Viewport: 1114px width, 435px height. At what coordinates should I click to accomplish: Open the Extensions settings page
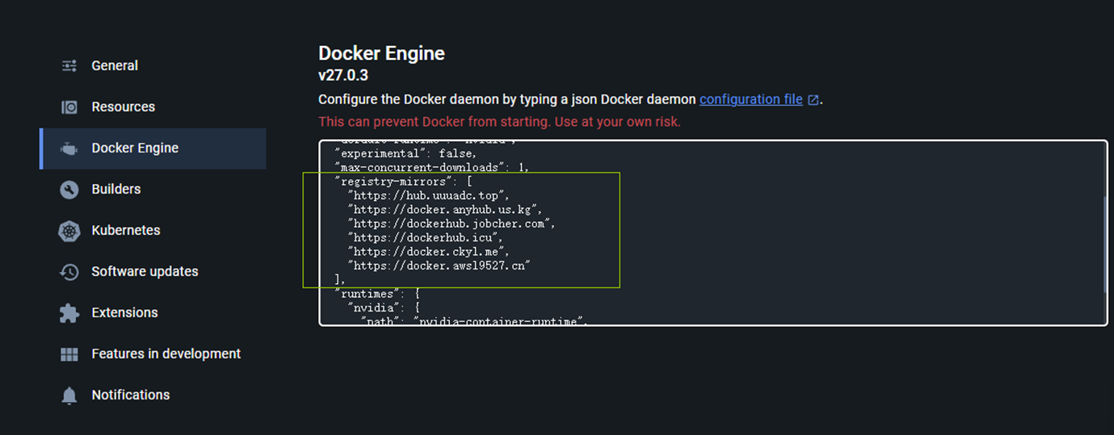click(x=153, y=313)
